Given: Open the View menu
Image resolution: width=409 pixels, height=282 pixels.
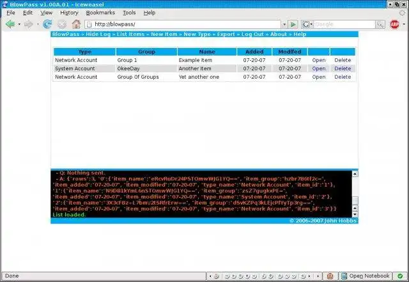Looking at the screenshot, I should (47, 13).
